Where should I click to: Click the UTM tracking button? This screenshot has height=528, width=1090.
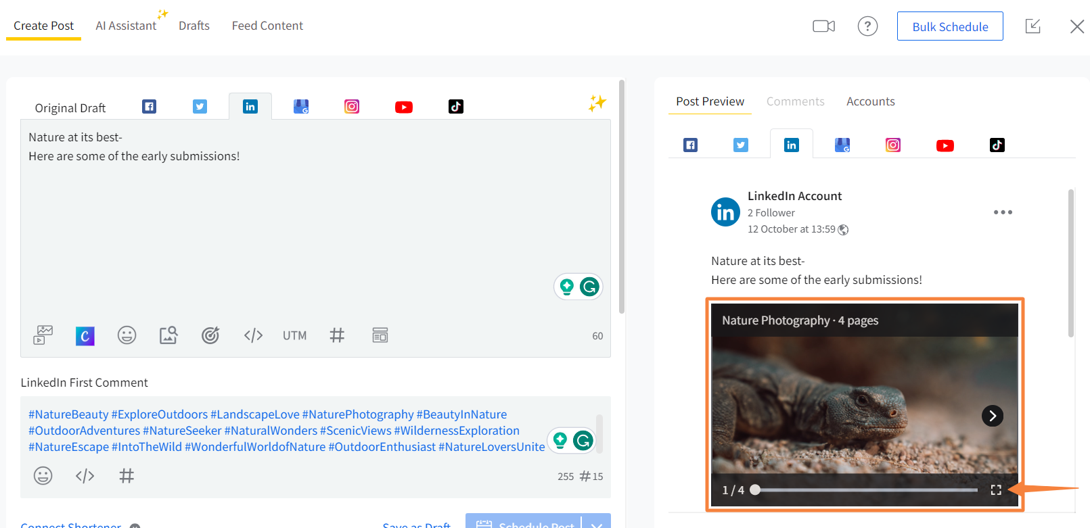coord(294,336)
